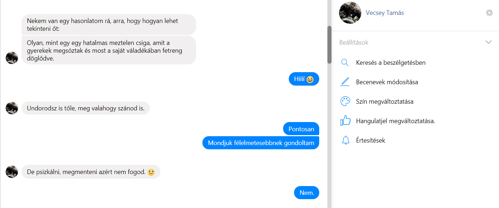The image size is (499, 208).
Task: Collapse the Beállítások section using the chevron
Action: [488, 42]
